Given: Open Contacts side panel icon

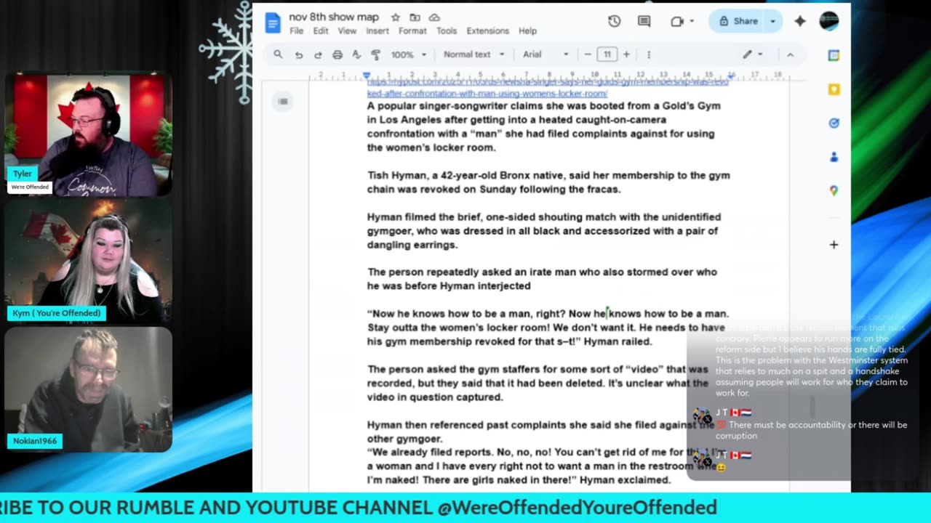Looking at the screenshot, I should 834,157.
